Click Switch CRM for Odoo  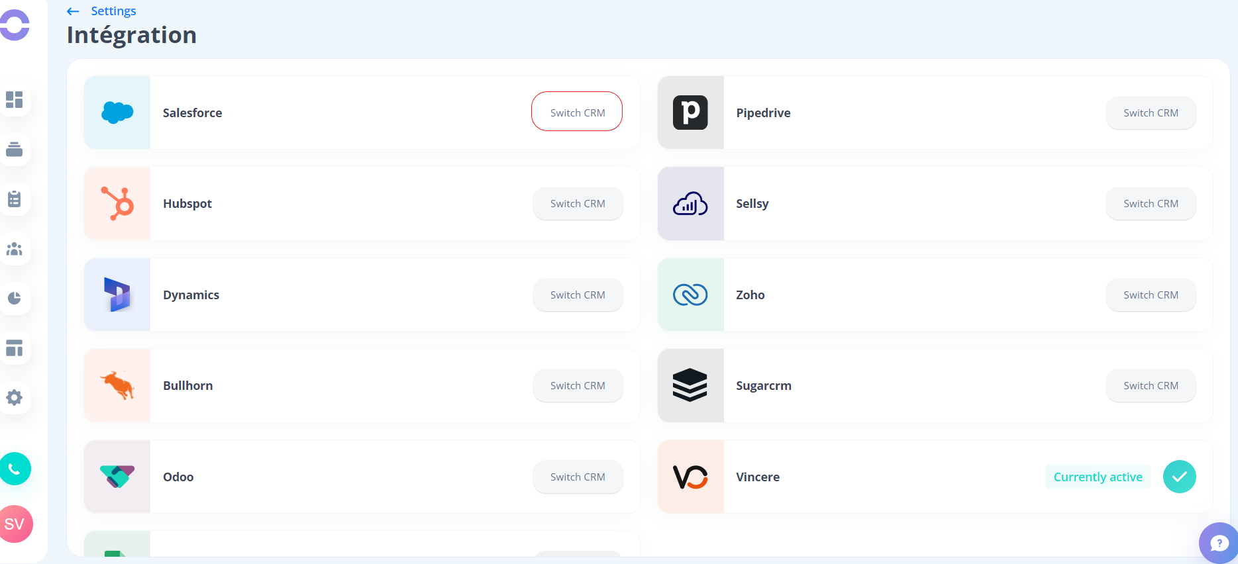tap(578, 477)
